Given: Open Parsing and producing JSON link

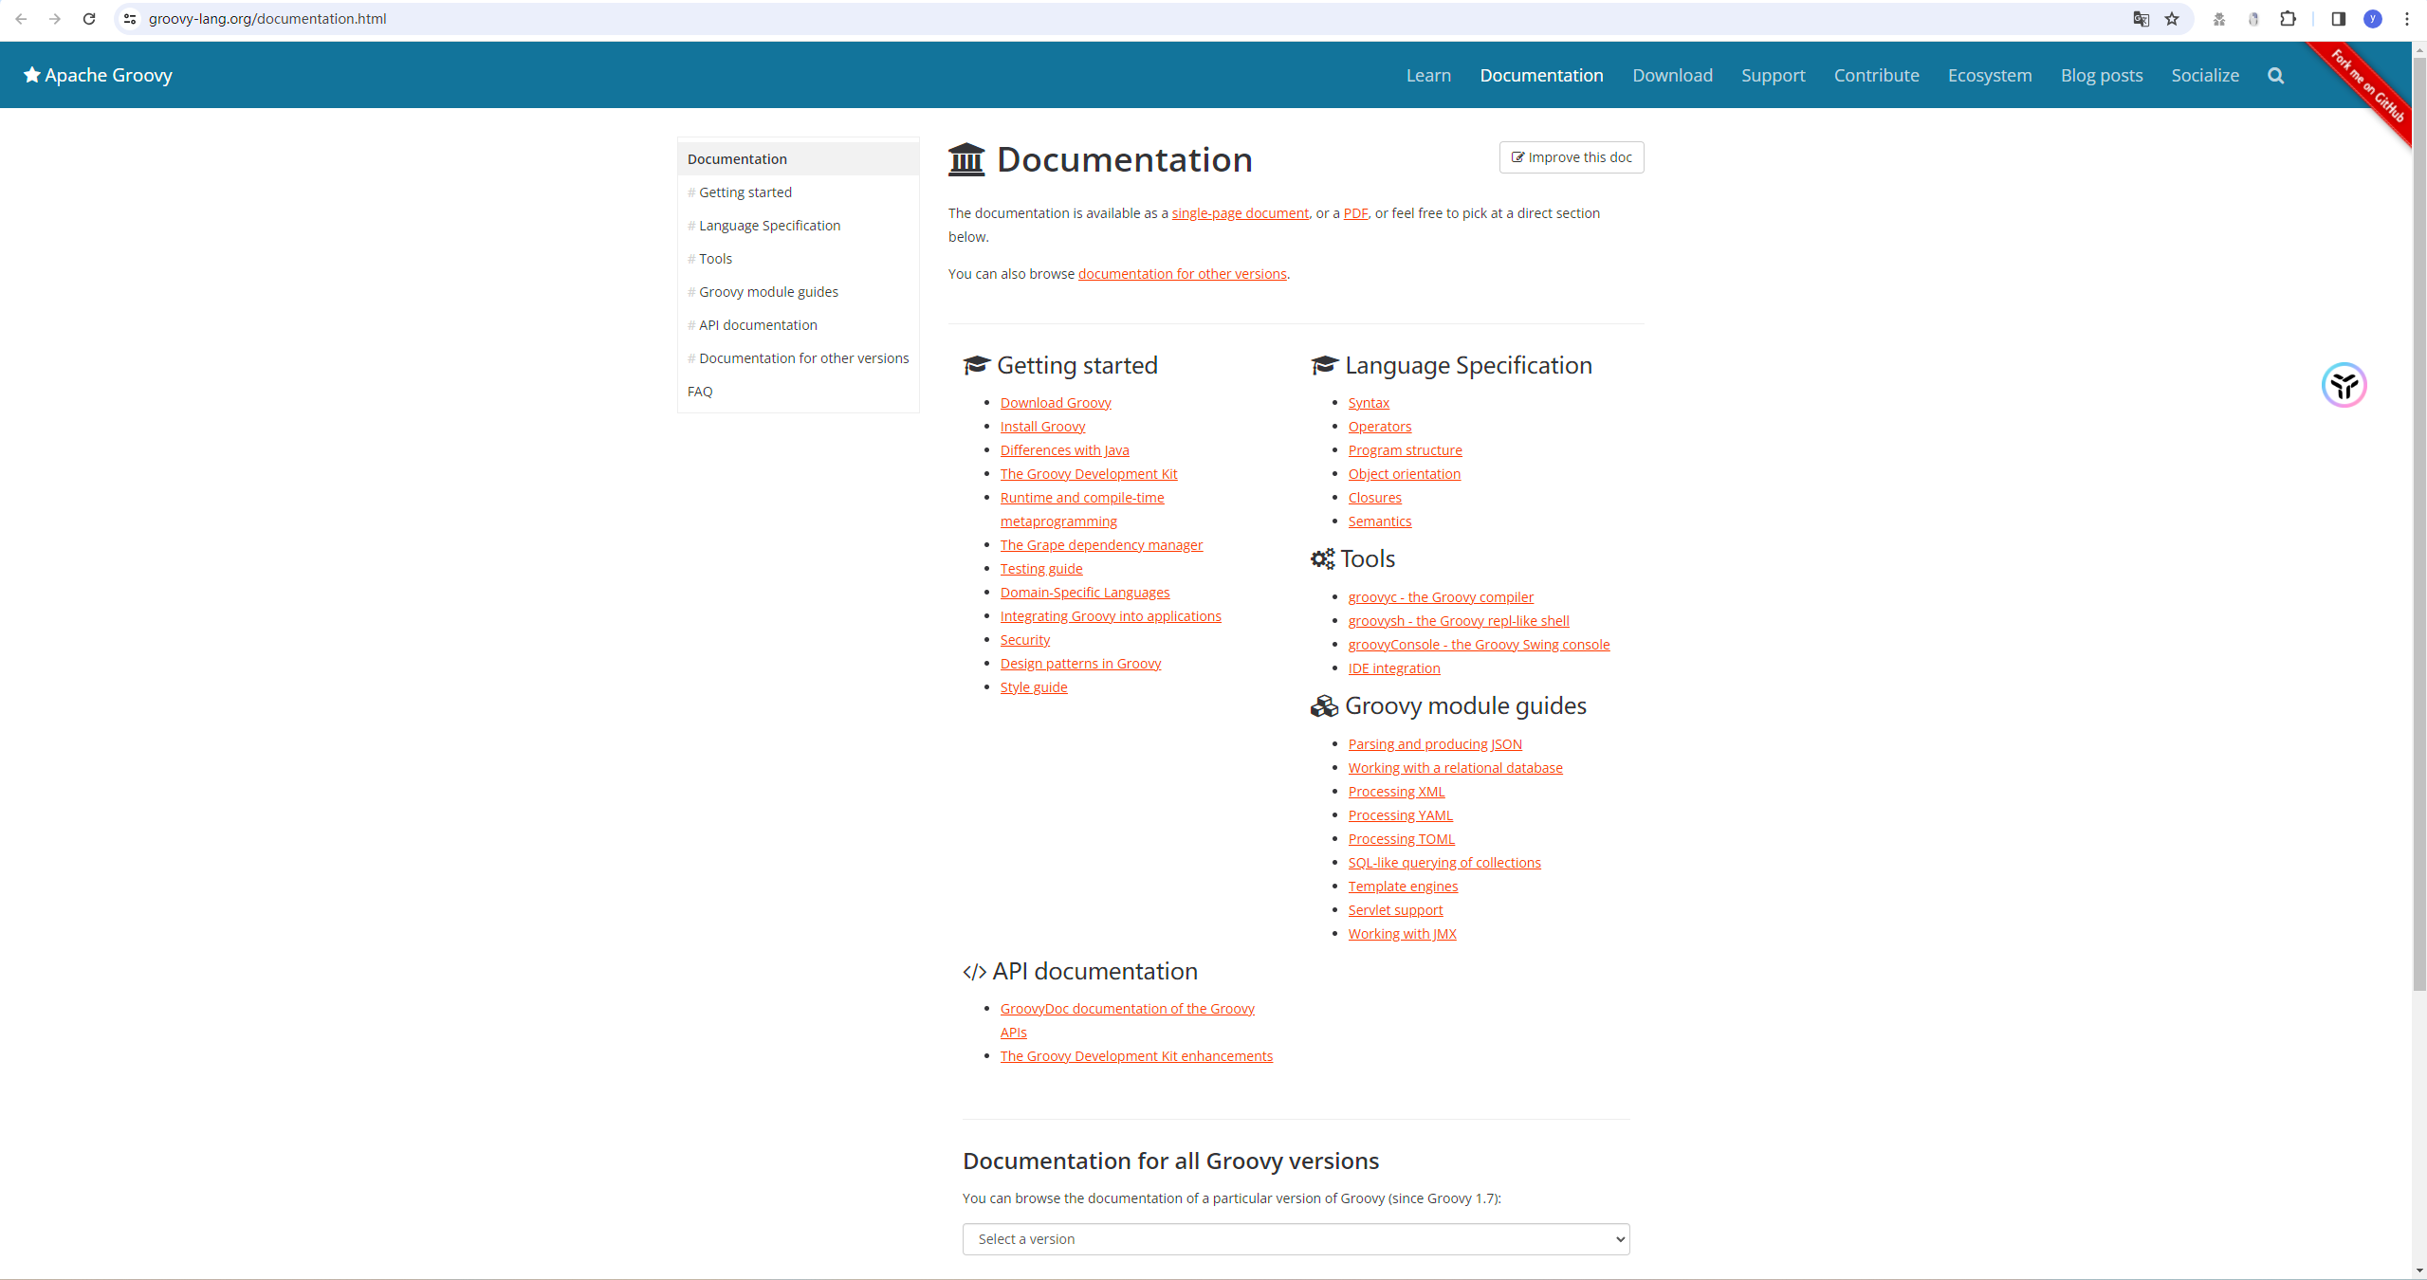Looking at the screenshot, I should click(1434, 744).
